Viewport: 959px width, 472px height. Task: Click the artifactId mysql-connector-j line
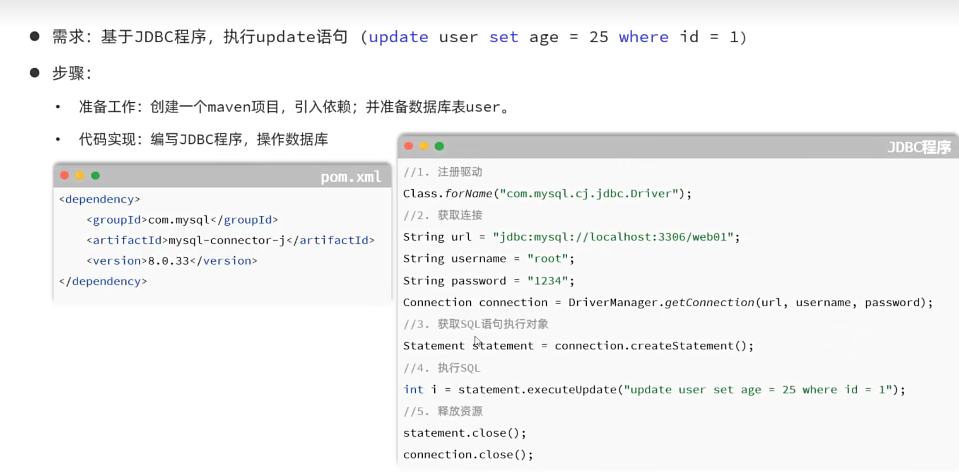230,240
